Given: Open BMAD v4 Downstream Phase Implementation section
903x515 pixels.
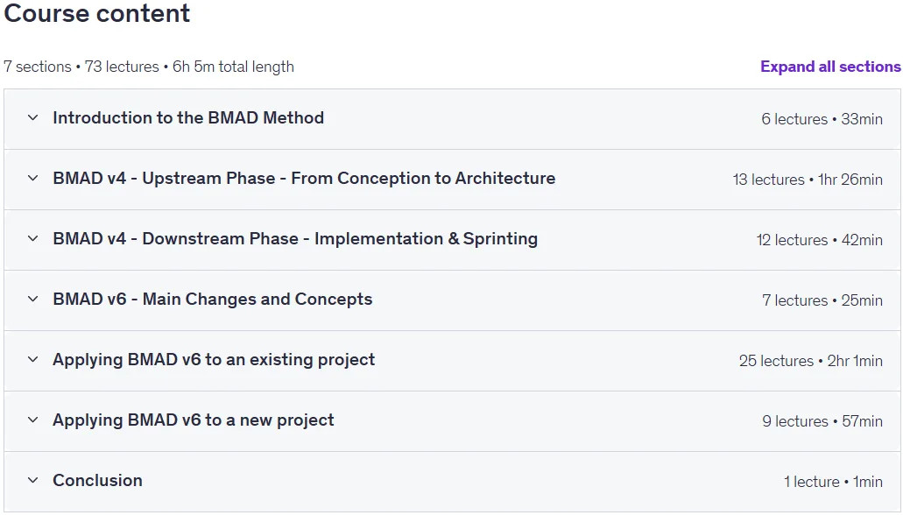Looking at the screenshot, I should [x=295, y=239].
